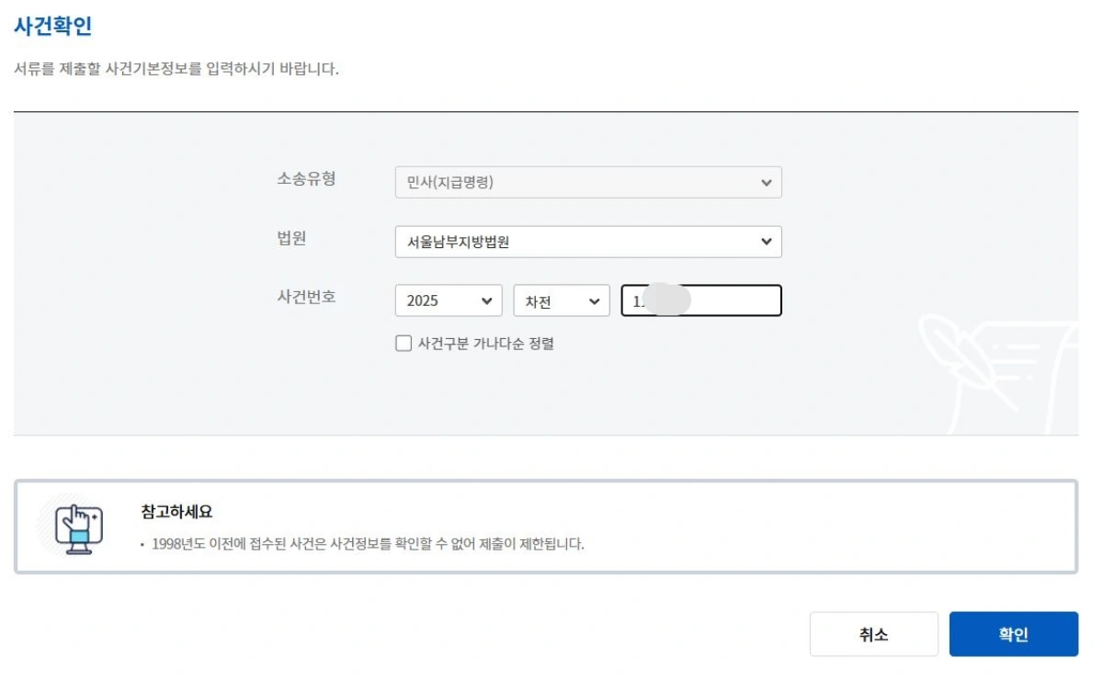The height and width of the screenshot is (680, 1103).
Task: Click the 취소 cancel button
Action: (873, 633)
